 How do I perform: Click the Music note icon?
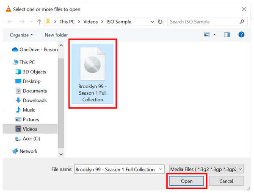pyautogui.click(x=18, y=110)
